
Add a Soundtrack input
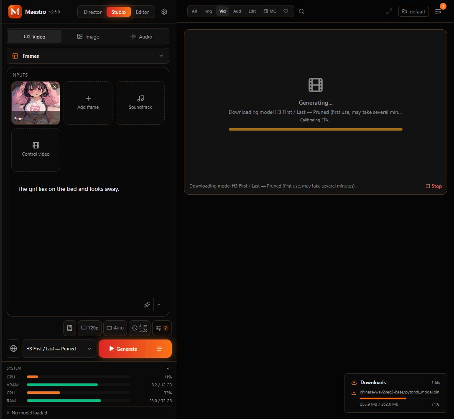tap(140, 103)
